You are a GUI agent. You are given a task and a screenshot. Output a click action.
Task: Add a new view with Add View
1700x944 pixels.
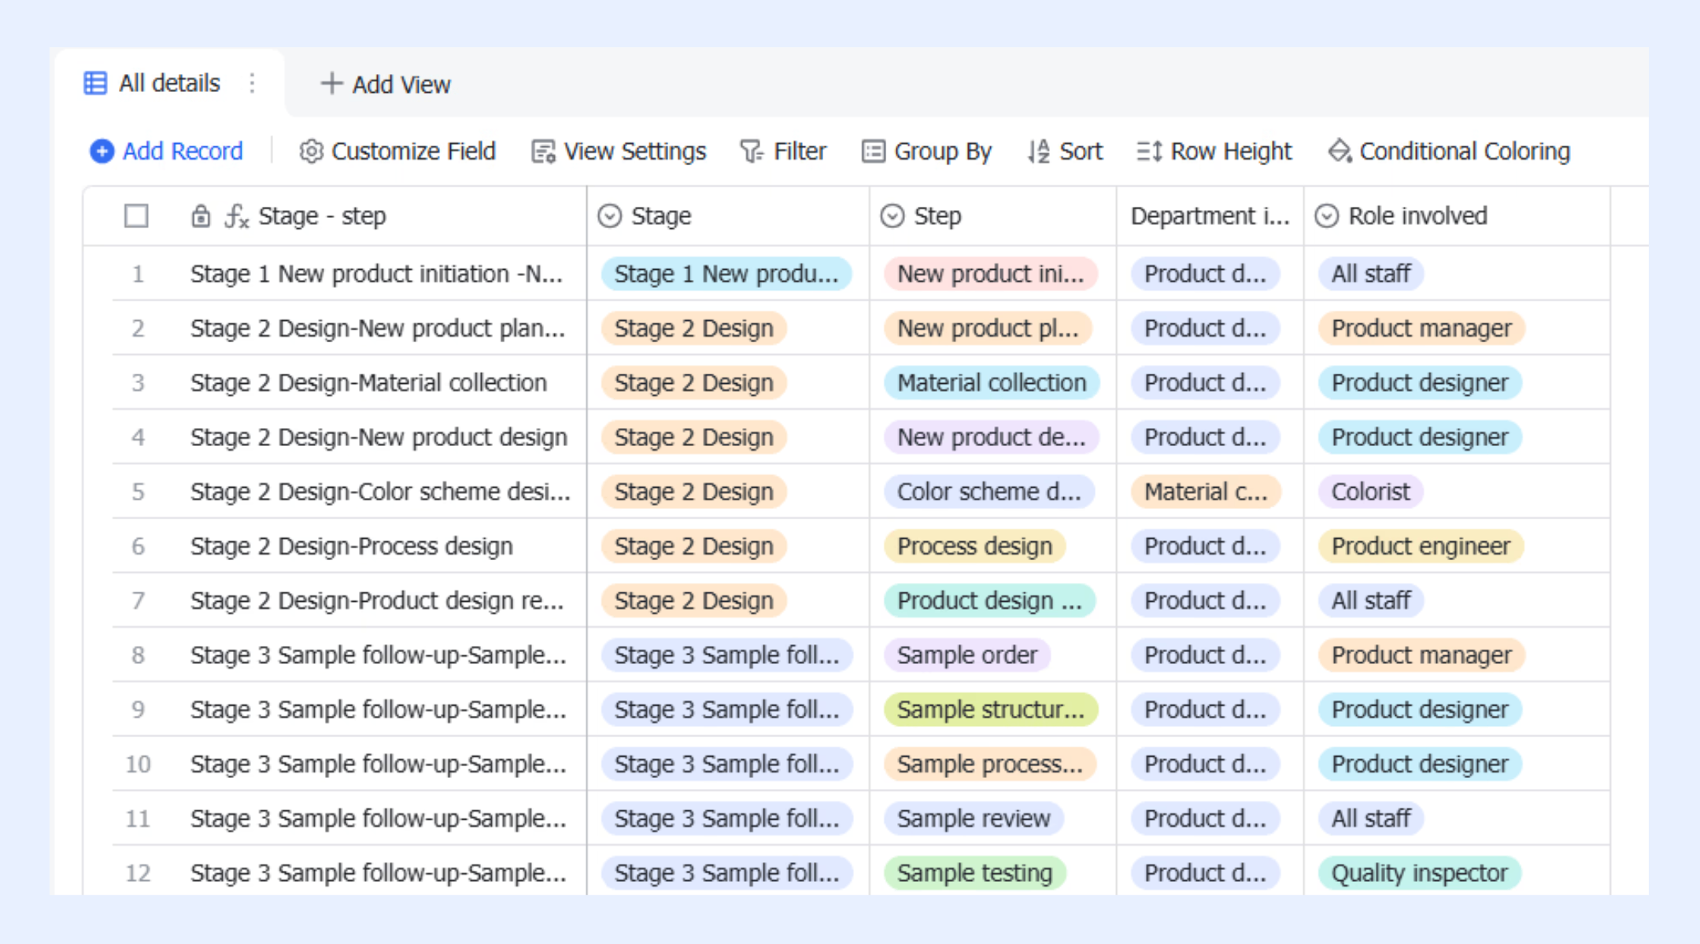(x=386, y=84)
